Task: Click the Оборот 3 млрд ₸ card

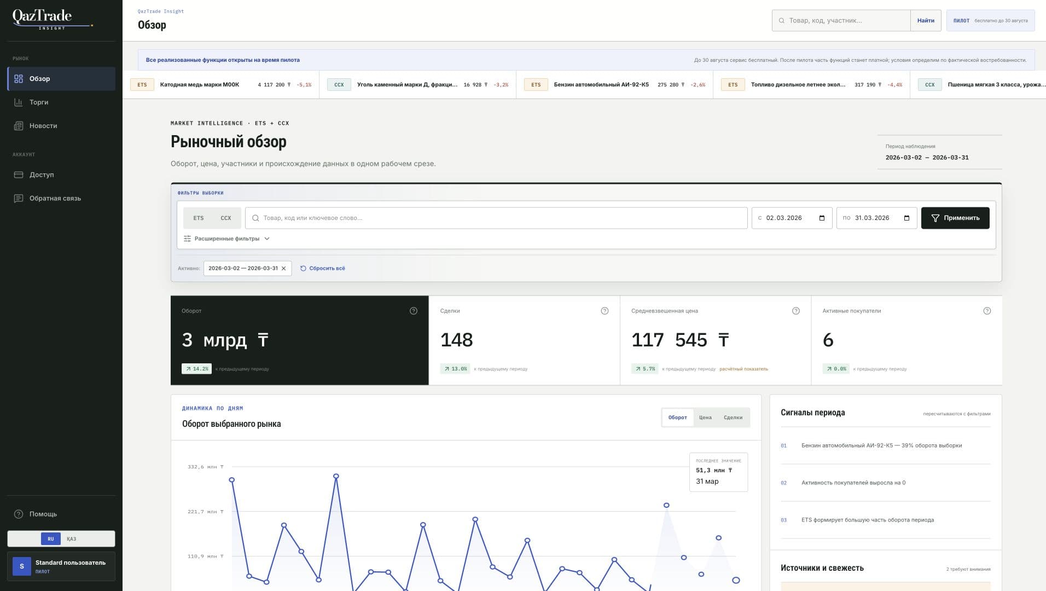Action: (300, 341)
